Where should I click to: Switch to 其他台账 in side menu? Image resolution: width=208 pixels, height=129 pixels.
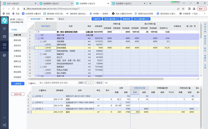[x=17, y=40]
